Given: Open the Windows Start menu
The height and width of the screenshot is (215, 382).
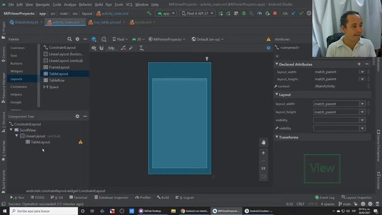Looking at the screenshot, I should 5,211.
